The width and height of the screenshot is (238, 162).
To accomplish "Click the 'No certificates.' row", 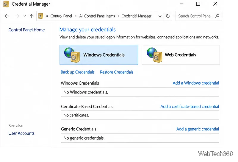I will (x=140, y=115).
